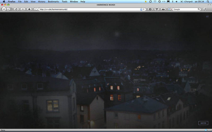Image resolution: width=212 pixels, height=132 pixels.
Task: Open the Bluetooth menu bar icon
Action: [173, 2]
